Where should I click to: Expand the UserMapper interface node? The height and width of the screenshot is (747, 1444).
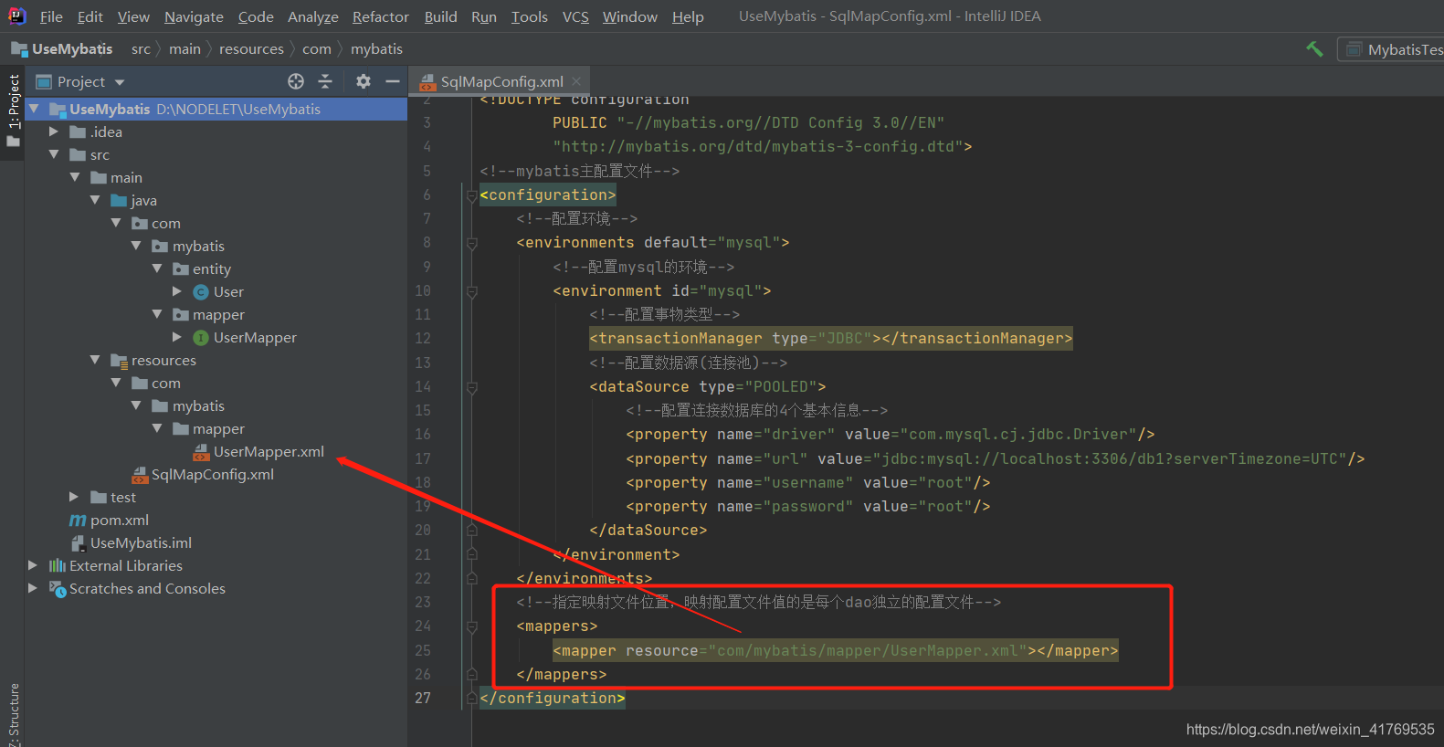pyautogui.click(x=177, y=337)
